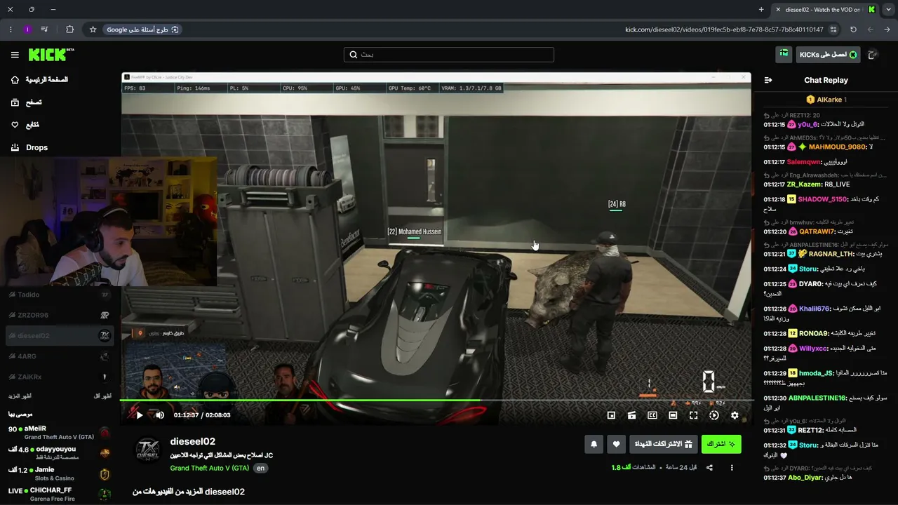Viewport: 898px width, 505px height.
Task: Open dieseel02 channel avatar
Action: coord(147,450)
